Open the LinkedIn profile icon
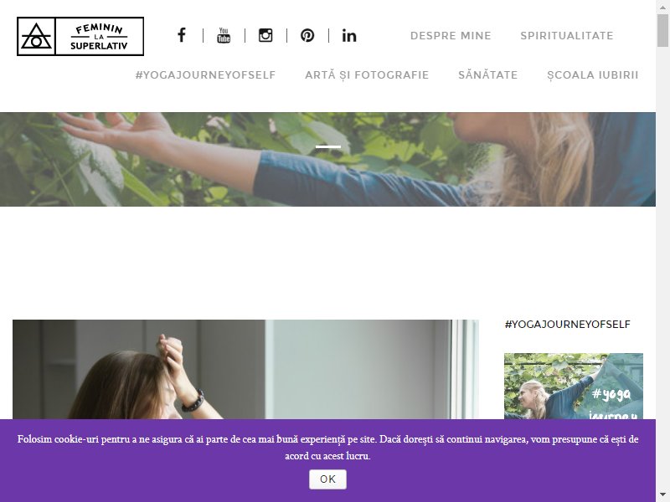This screenshot has height=502, width=670. [349, 35]
